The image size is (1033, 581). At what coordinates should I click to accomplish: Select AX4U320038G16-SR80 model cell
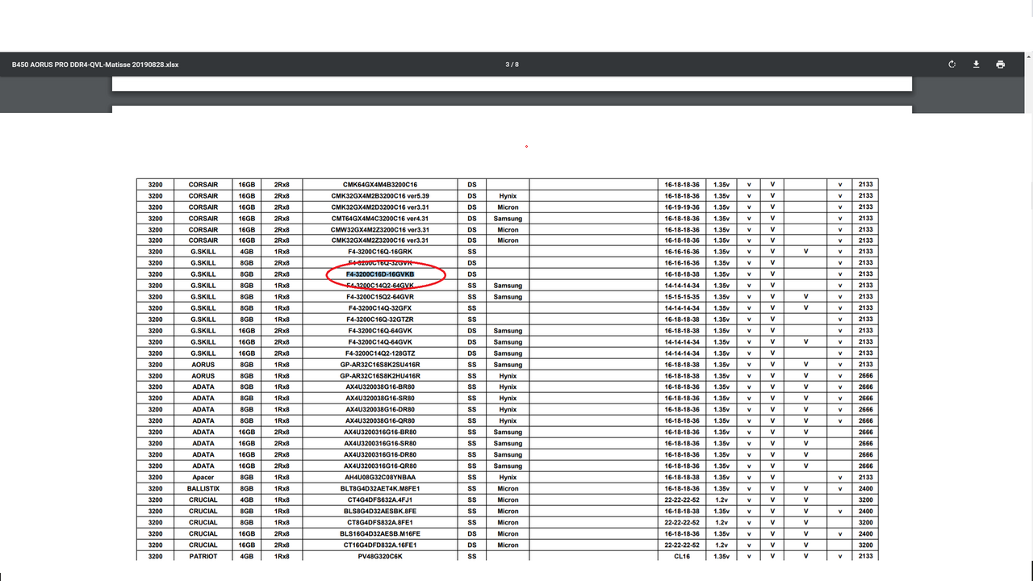click(x=380, y=399)
